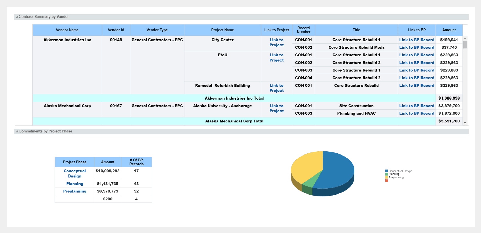Open BP Record link for Core Structure Rebuild Mods

(x=416, y=47)
